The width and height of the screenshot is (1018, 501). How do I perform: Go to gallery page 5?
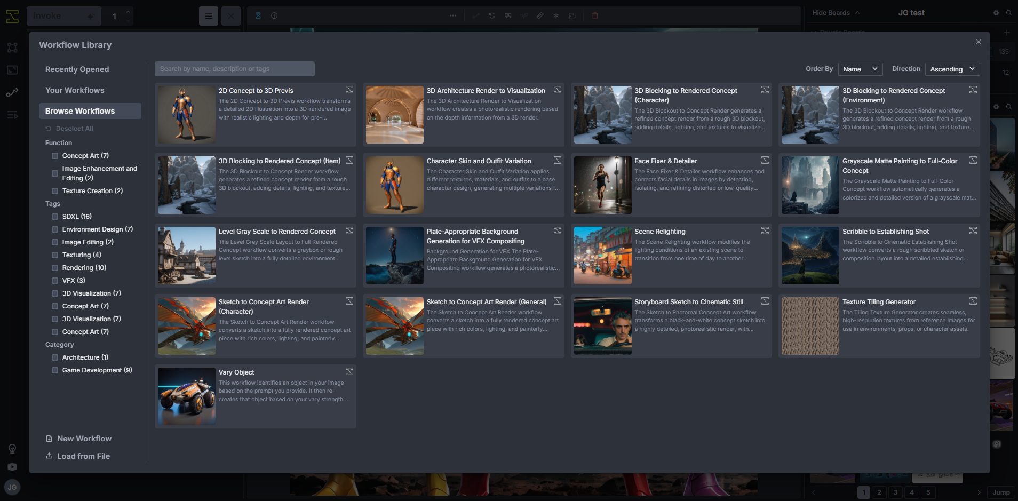pyautogui.click(x=928, y=492)
